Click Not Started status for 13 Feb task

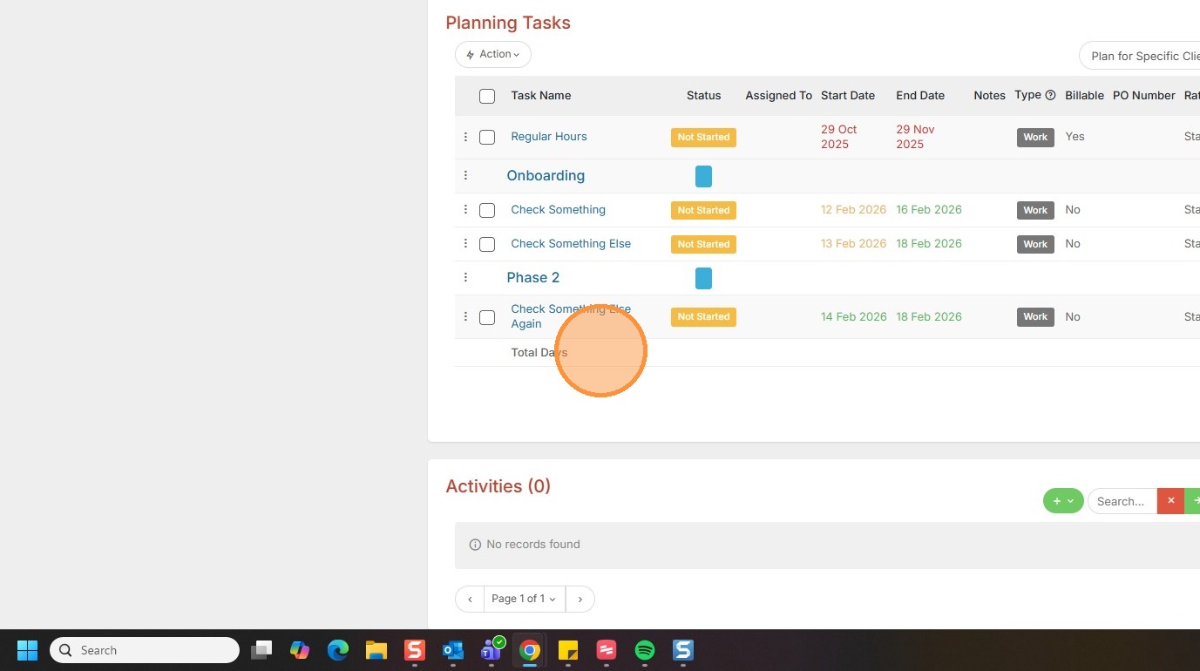pos(703,244)
